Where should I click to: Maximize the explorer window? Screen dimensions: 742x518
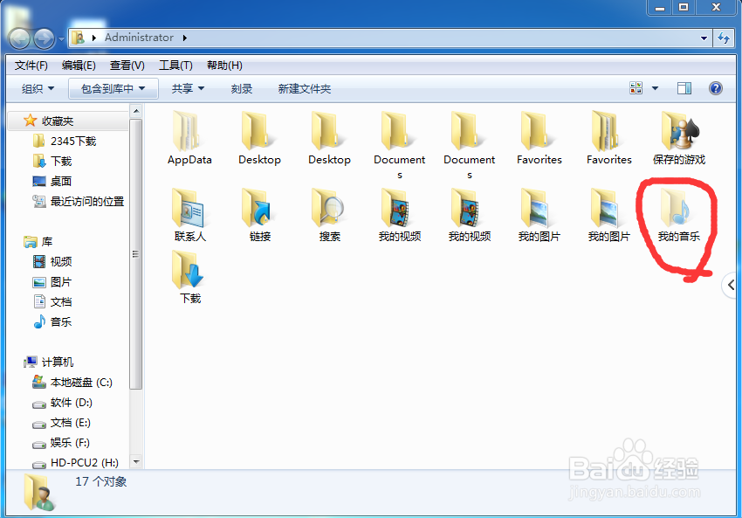(x=684, y=7)
